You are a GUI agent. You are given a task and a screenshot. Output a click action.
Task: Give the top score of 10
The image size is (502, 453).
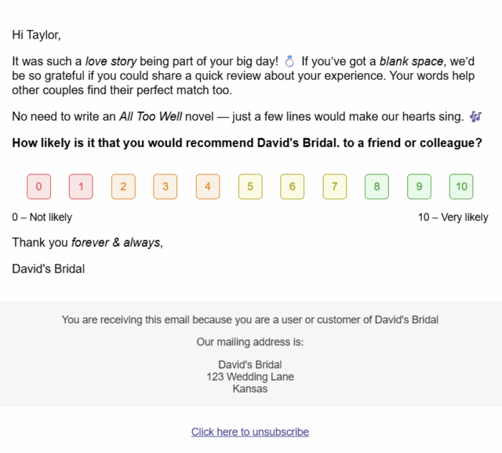(461, 187)
